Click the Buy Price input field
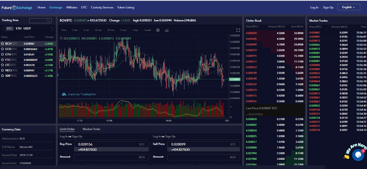This screenshot has height=169, width=367. (x=111, y=144)
